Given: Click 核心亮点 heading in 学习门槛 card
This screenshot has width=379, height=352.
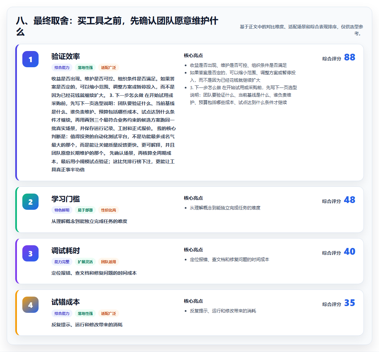Looking at the screenshot, I should (x=193, y=198).
